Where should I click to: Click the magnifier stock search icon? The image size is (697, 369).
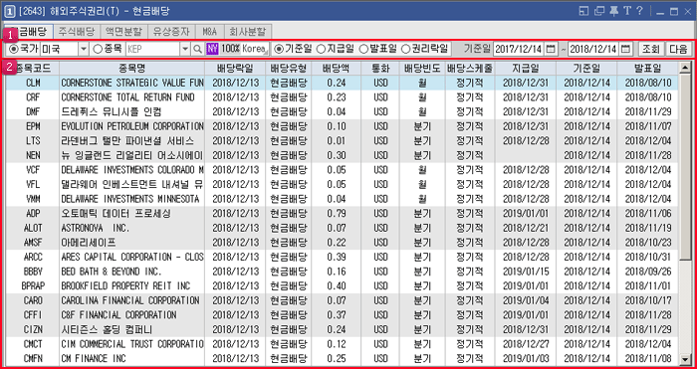(x=198, y=49)
